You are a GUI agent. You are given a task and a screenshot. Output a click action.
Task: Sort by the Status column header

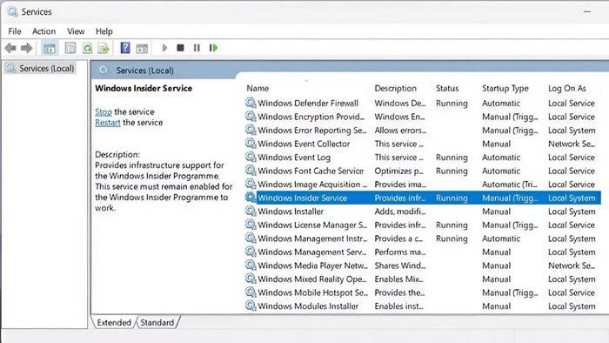(447, 88)
